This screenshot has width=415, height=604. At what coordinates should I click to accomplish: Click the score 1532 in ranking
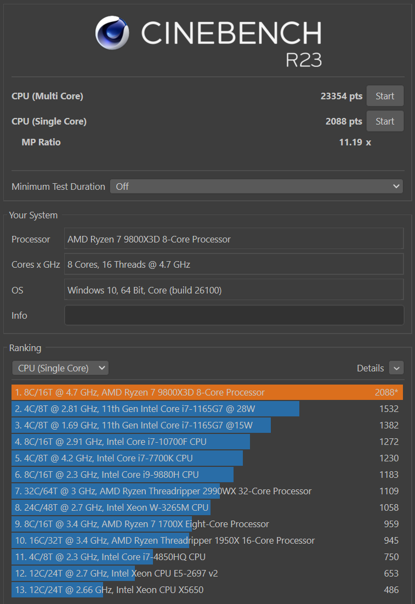(x=389, y=409)
